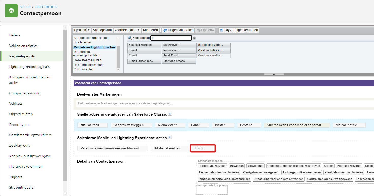This screenshot has width=374, height=196.
Task: Click info icon next to Salesforce Classic heading
Action: 170,114
